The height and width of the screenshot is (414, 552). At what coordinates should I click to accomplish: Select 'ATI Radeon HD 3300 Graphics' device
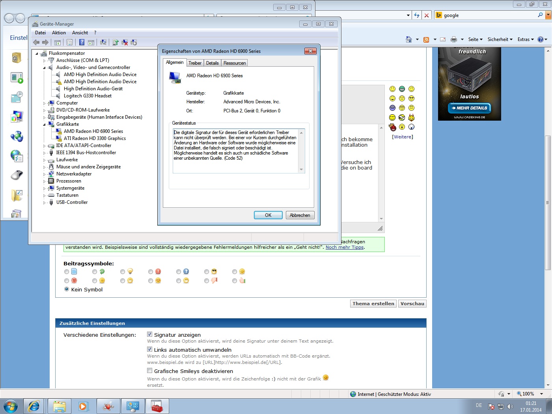[95, 138]
